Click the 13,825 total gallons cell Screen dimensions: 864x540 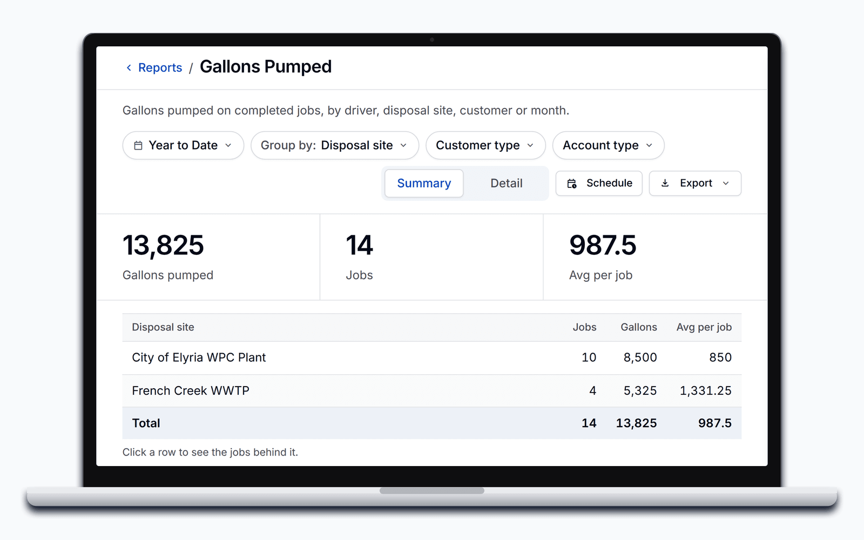tap(636, 423)
